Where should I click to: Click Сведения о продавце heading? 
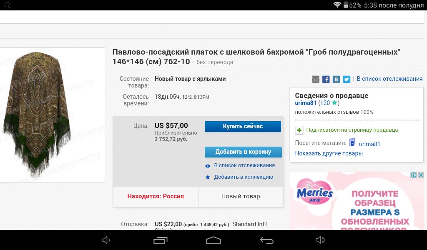[332, 95]
